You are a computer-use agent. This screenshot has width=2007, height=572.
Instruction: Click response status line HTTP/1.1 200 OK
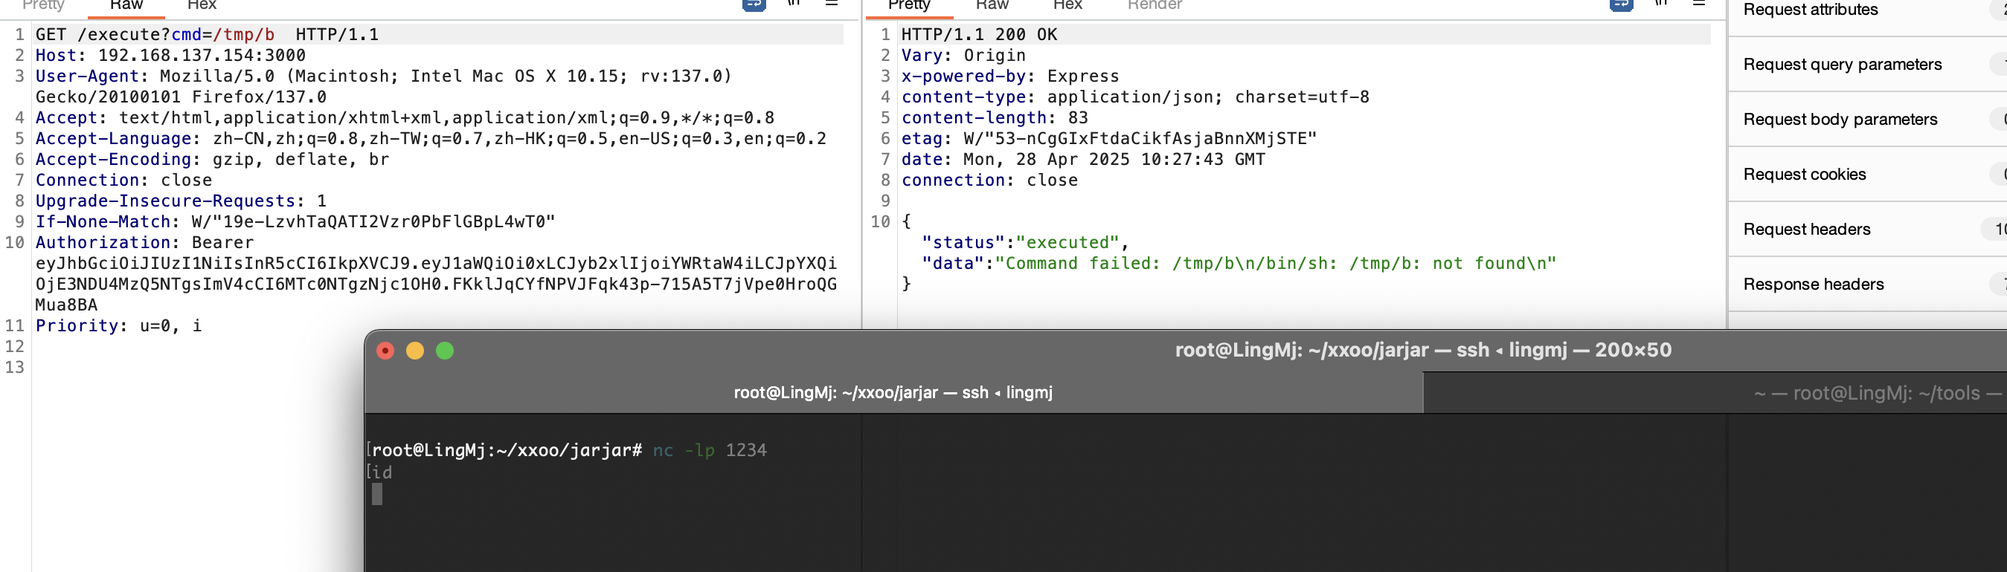click(x=980, y=34)
